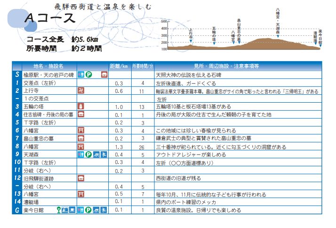
Task: Click the parking icon in the 楽今日館 row
Action: tap(88, 210)
